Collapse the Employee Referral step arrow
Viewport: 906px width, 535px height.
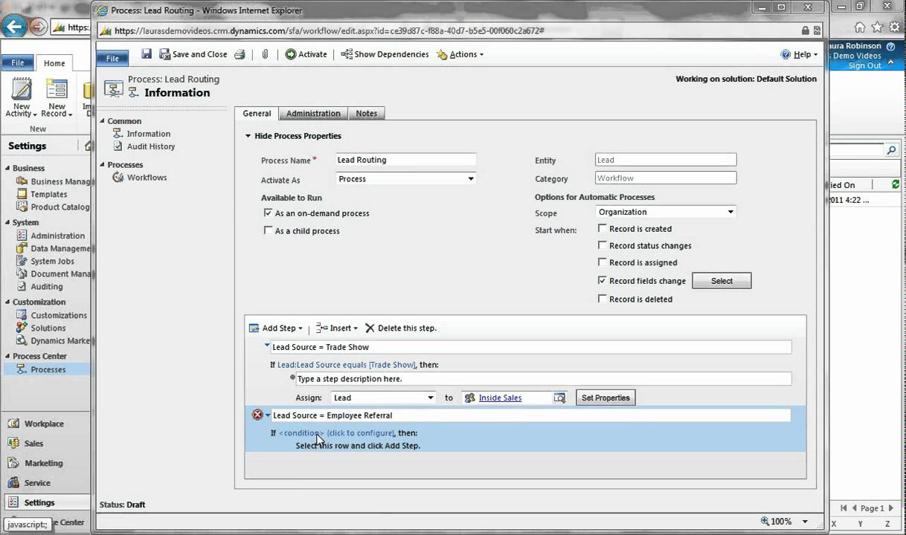268,415
